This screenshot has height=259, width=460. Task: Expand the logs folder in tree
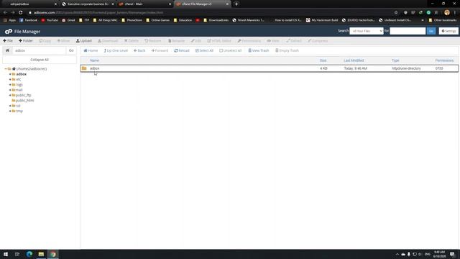(10, 85)
